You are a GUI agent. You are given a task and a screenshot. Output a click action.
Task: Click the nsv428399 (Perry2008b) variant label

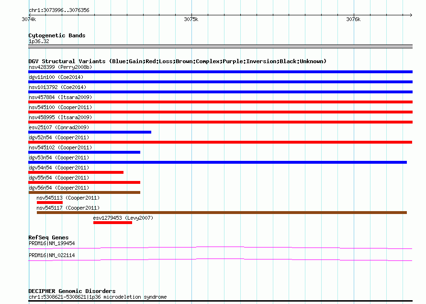click(60, 67)
